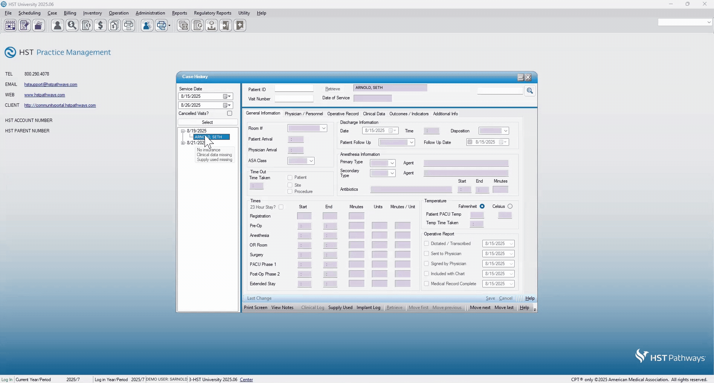Viewport: 714px width, 383px height.
Task: Open the Patient Follow Up dropdown
Action: coord(411,142)
